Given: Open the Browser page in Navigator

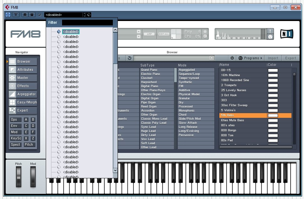Looking at the screenshot, I should click(x=23, y=61).
